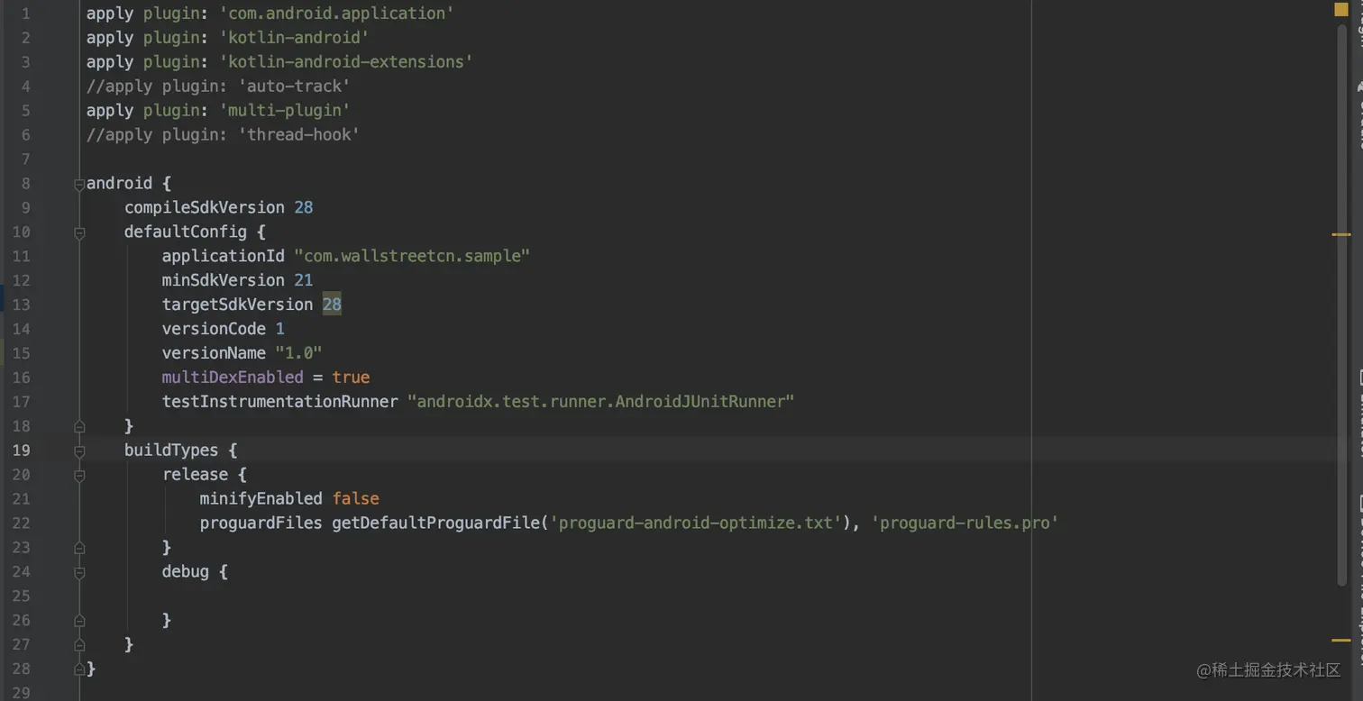Click line number 1 in the gutter

[25, 14]
